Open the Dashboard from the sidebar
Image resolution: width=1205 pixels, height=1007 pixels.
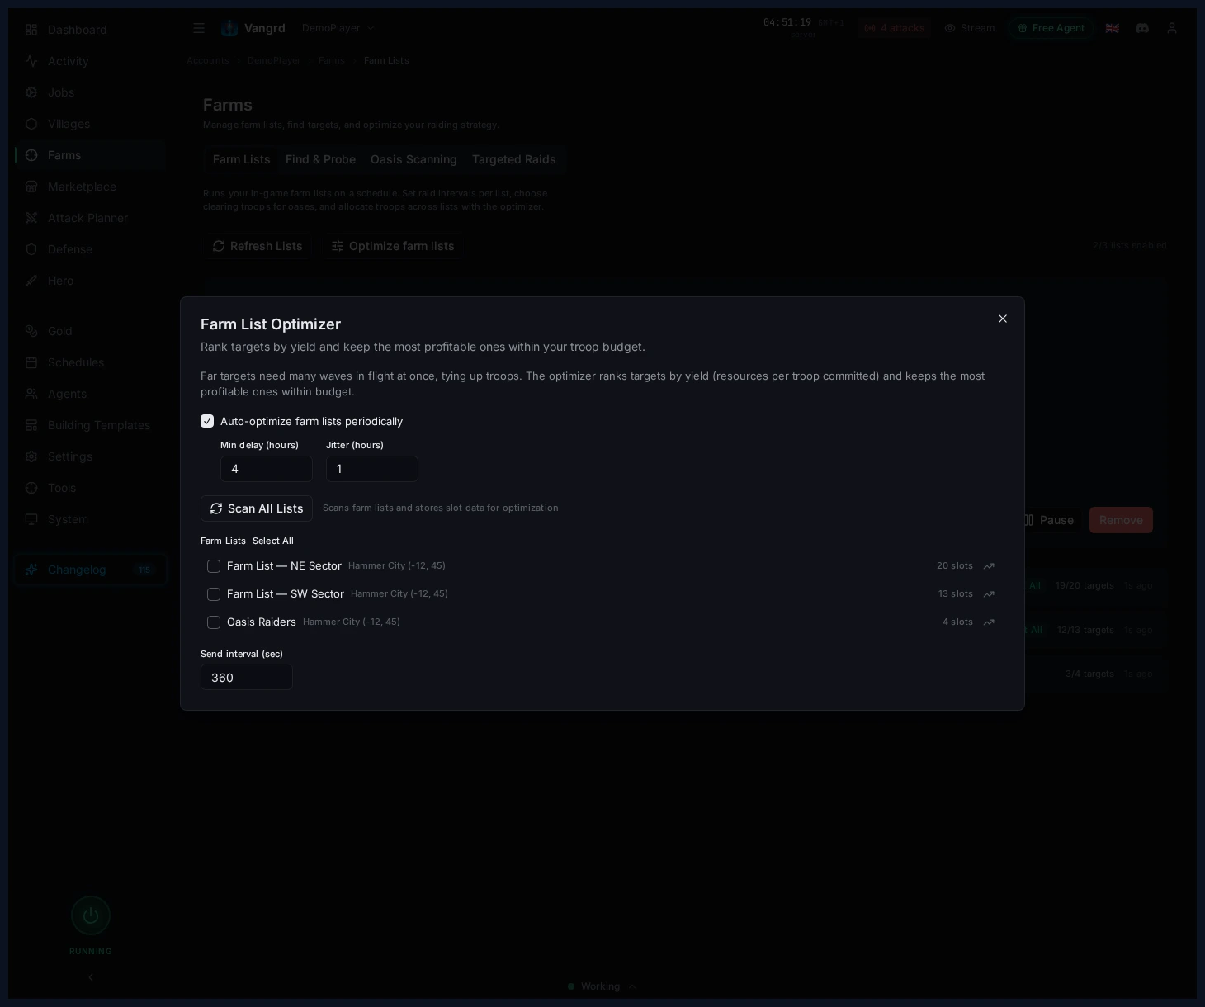pos(77,30)
